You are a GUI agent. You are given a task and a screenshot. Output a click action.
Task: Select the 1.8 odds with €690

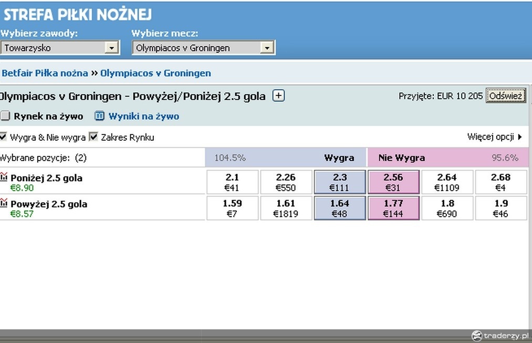(447, 208)
